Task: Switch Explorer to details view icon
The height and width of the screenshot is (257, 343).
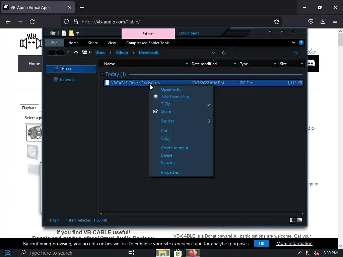Action: [x=293, y=220]
